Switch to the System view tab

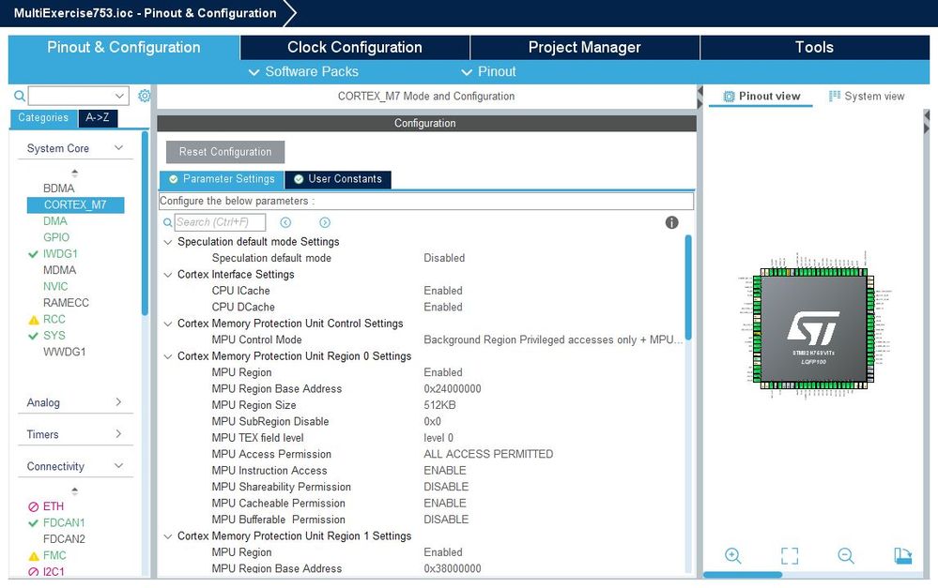click(x=867, y=97)
